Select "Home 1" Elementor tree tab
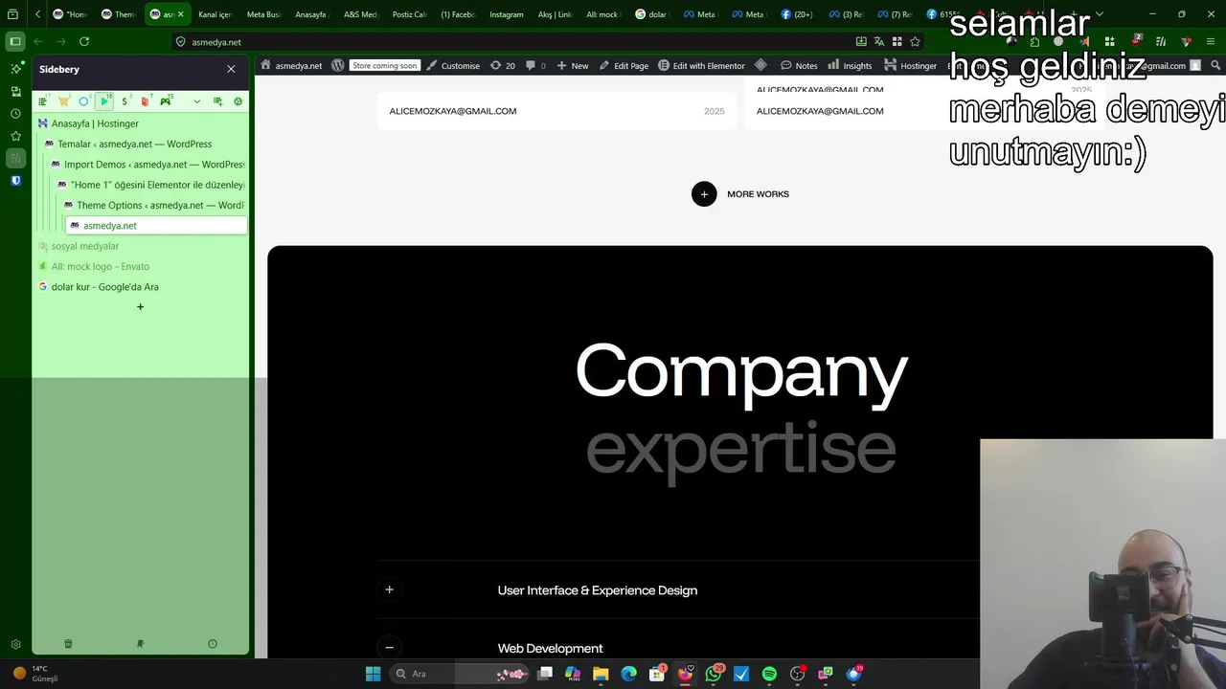1226x689 pixels. pyautogui.click(x=150, y=185)
